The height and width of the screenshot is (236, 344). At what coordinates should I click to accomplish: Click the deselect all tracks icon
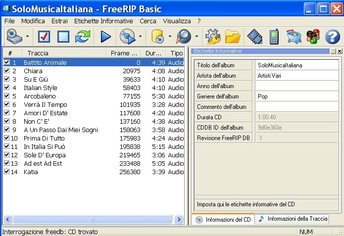(x=63, y=37)
